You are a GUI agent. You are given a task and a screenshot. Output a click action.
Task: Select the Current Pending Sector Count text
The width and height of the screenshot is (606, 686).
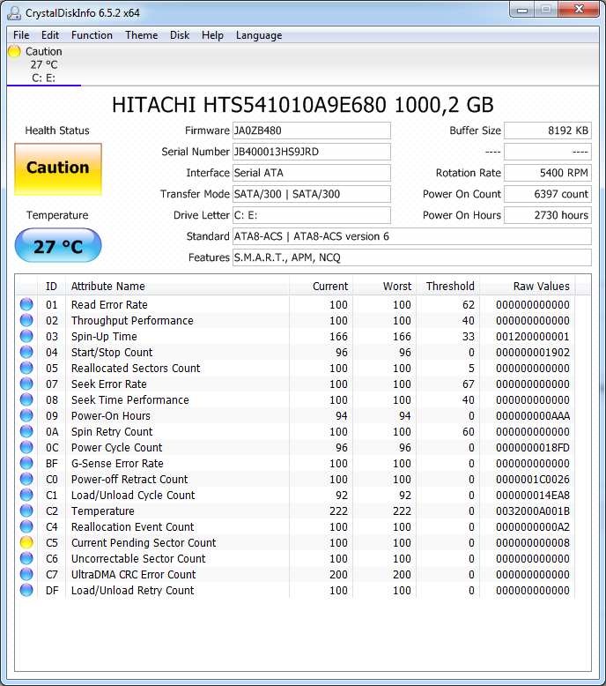[x=144, y=543]
